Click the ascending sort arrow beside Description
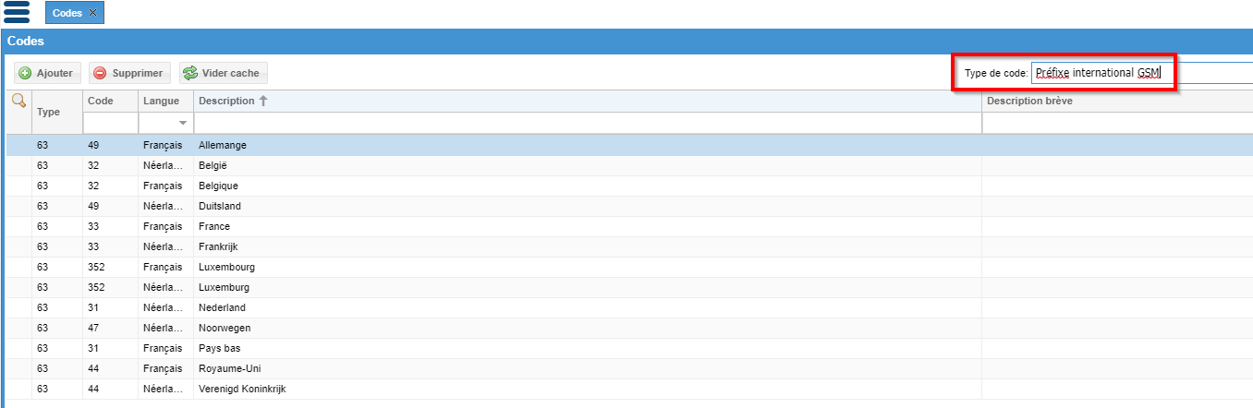This screenshot has width=1253, height=408. pyautogui.click(x=263, y=101)
